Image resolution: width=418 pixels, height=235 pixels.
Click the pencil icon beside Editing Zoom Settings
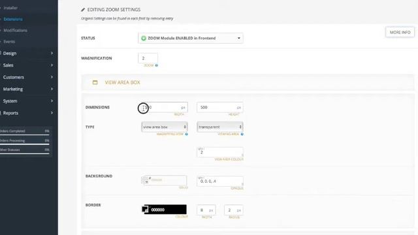(x=83, y=10)
